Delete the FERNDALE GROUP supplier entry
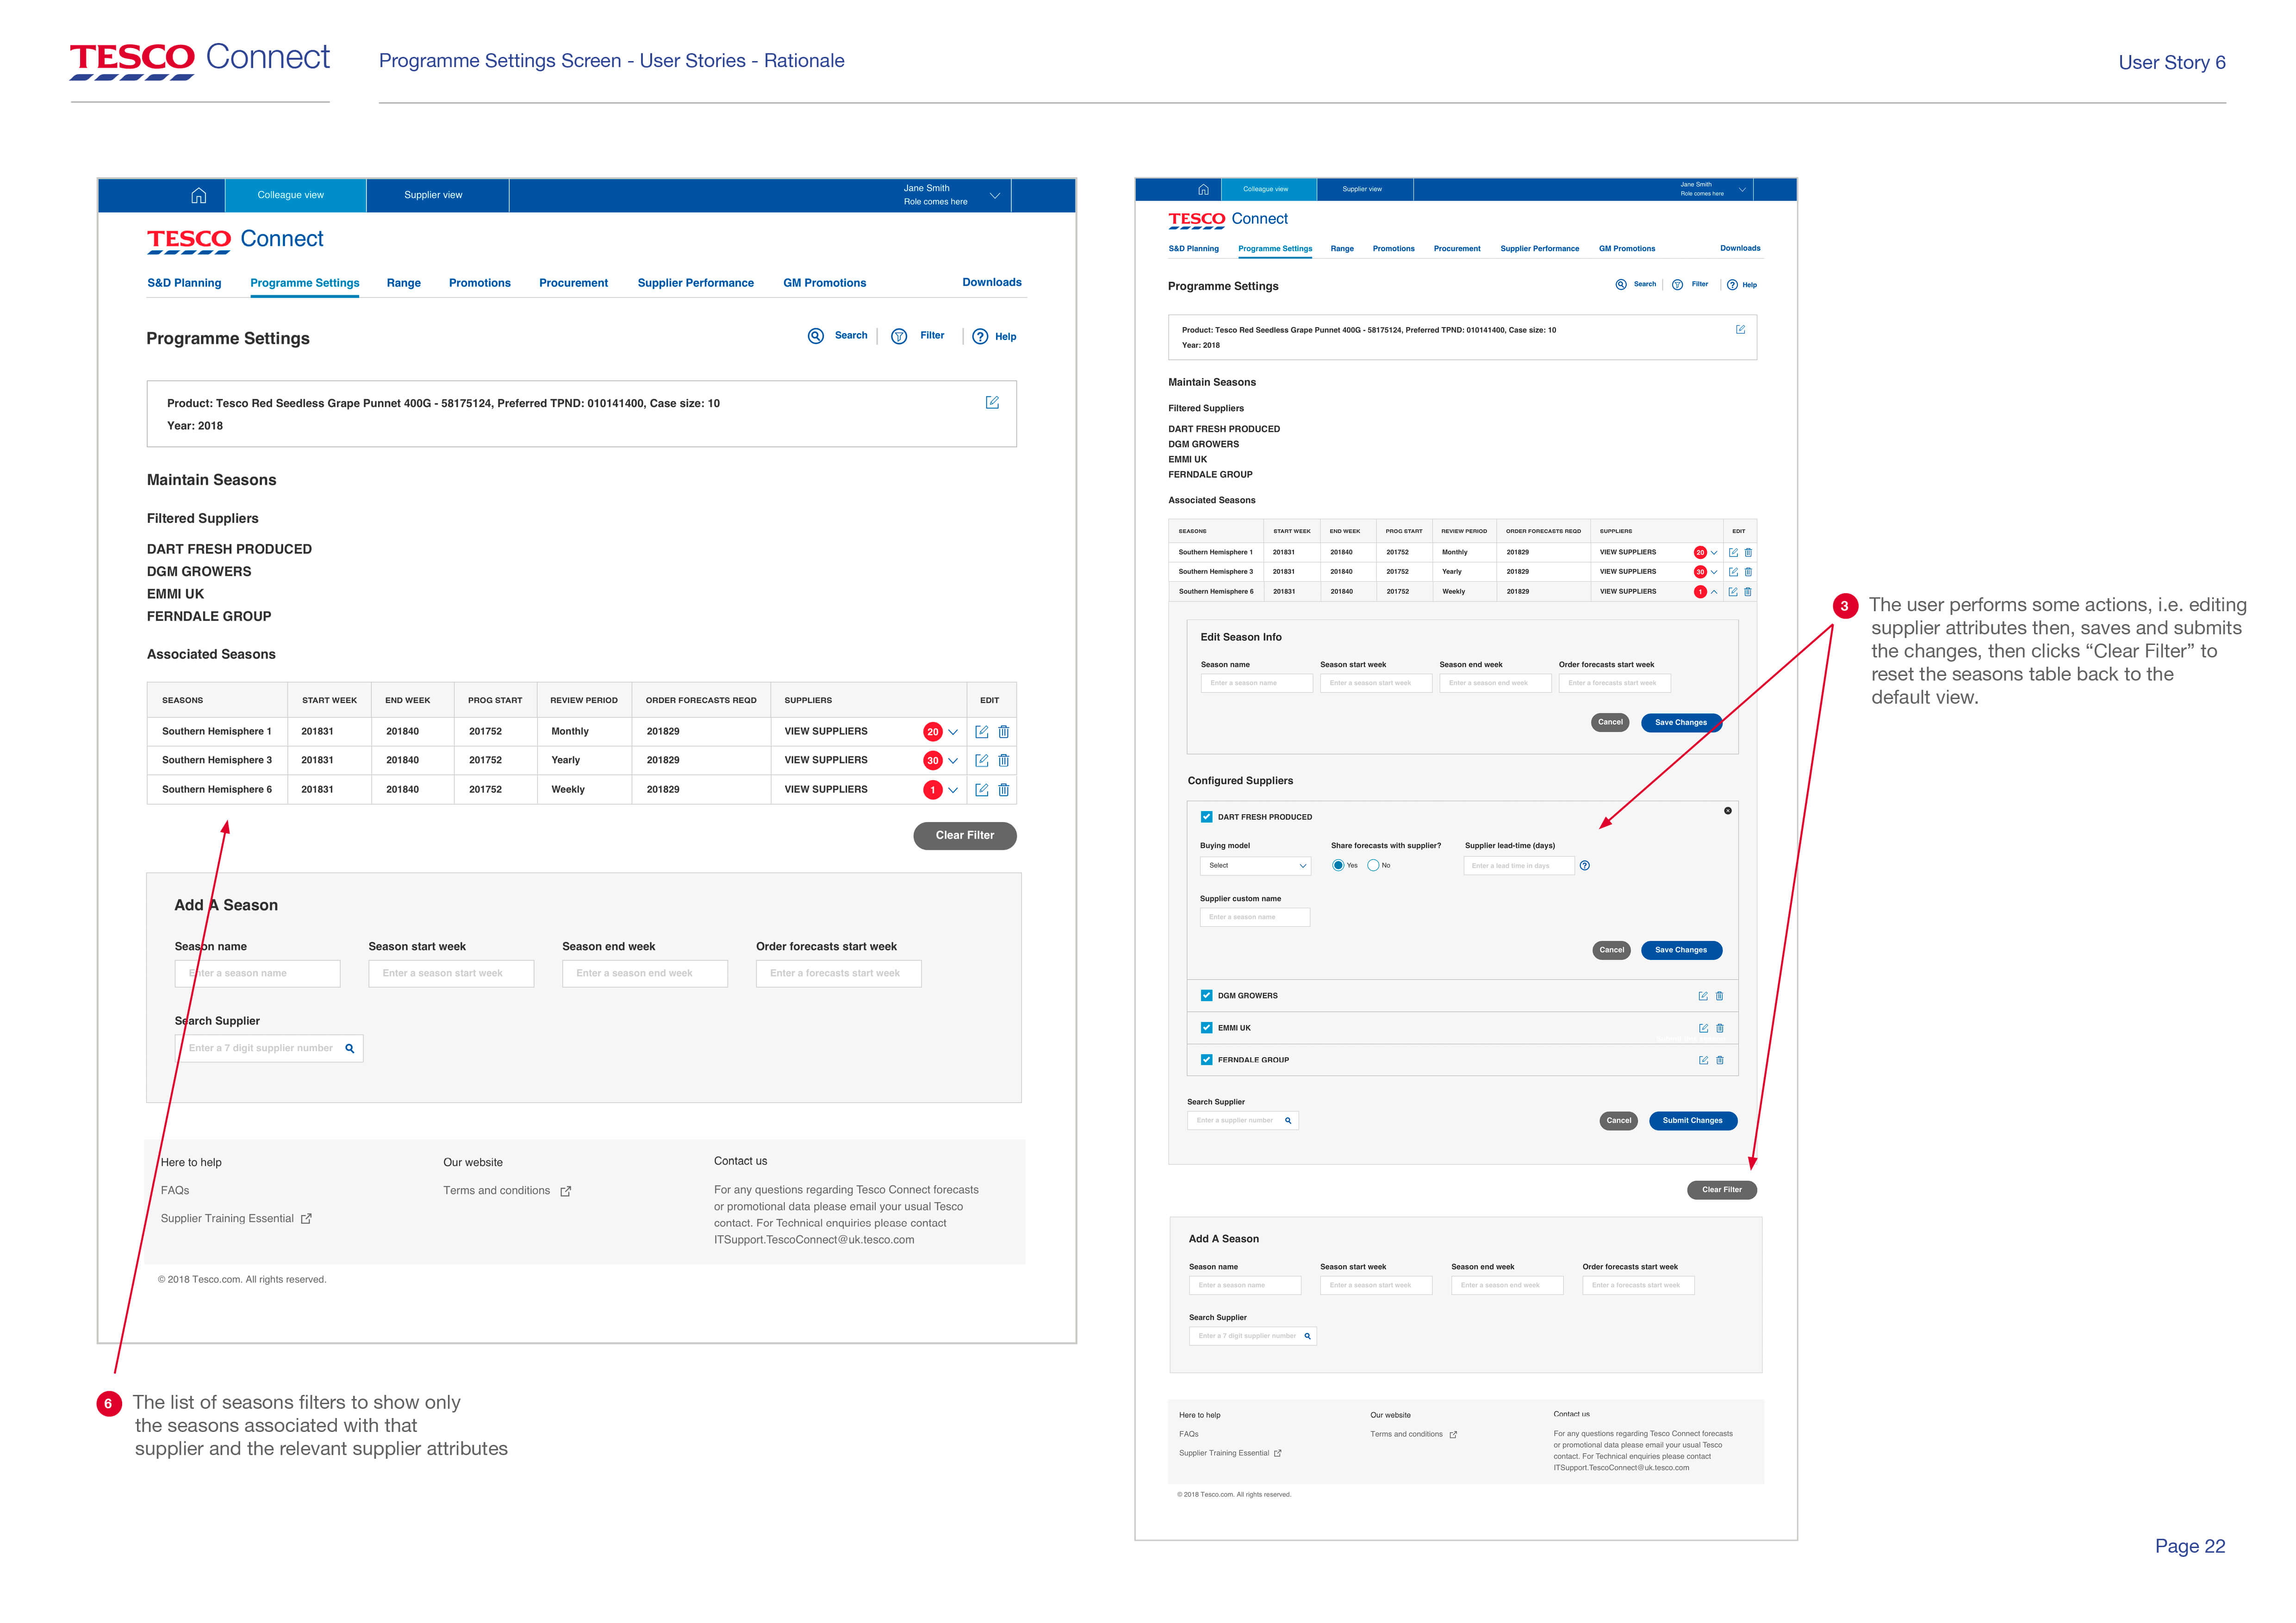Screen dimensions: 2296x1623 [x=1720, y=1060]
